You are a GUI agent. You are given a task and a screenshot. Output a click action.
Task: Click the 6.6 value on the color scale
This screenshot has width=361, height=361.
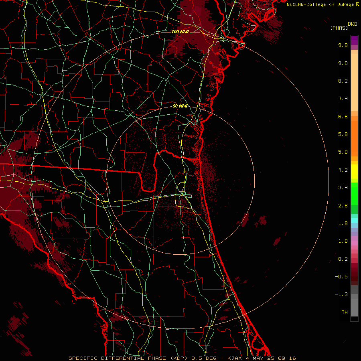coord(343,116)
